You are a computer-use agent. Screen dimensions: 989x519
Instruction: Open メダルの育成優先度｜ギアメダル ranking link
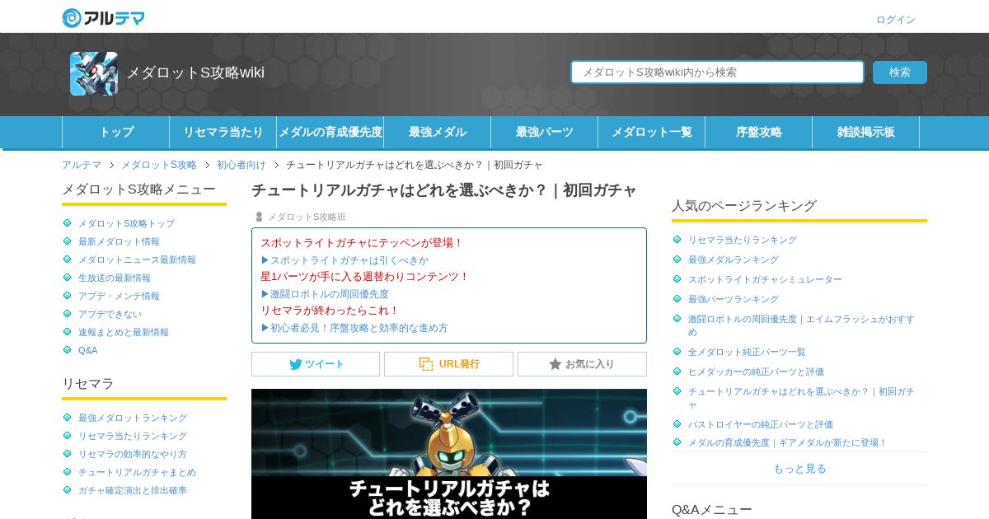[788, 442]
